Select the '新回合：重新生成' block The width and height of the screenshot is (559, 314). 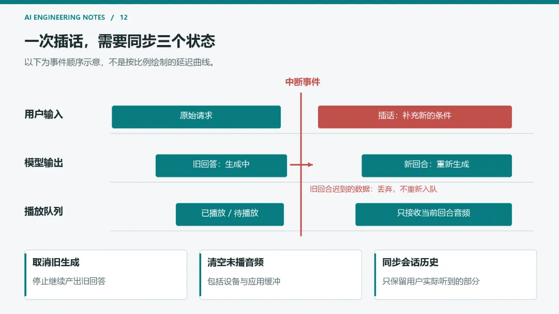coord(436,166)
